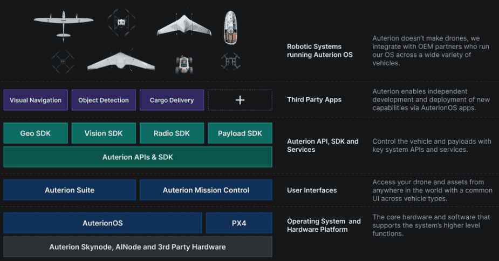Click the plus icon to add app
Screen dimensions: 499x261
[240, 100]
